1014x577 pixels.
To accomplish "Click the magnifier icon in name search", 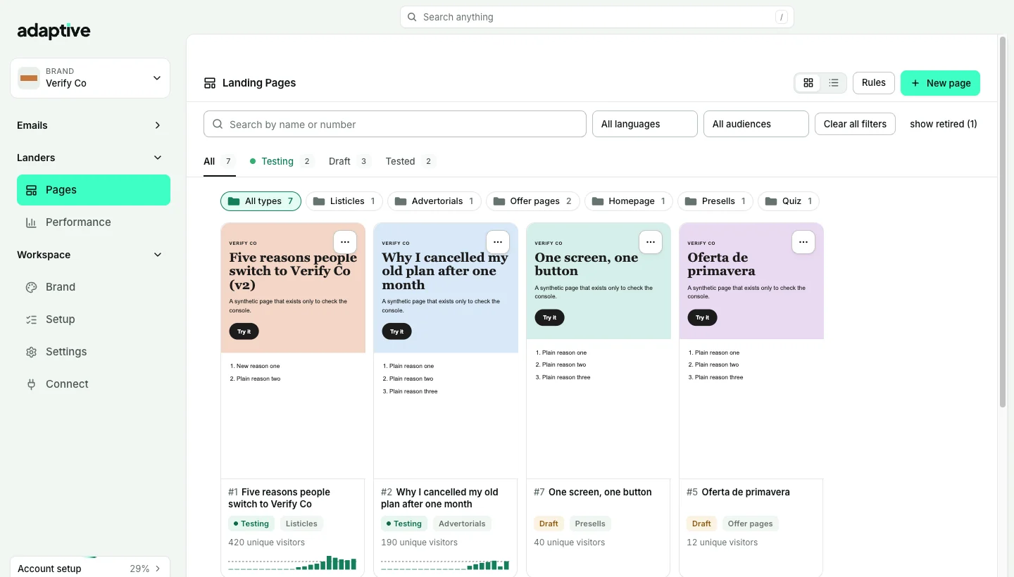I will [218, 125].
